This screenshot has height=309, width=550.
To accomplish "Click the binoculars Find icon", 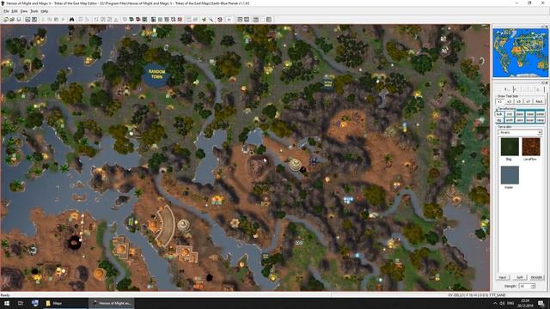I will pyautogui.click(x=71, y=20).
